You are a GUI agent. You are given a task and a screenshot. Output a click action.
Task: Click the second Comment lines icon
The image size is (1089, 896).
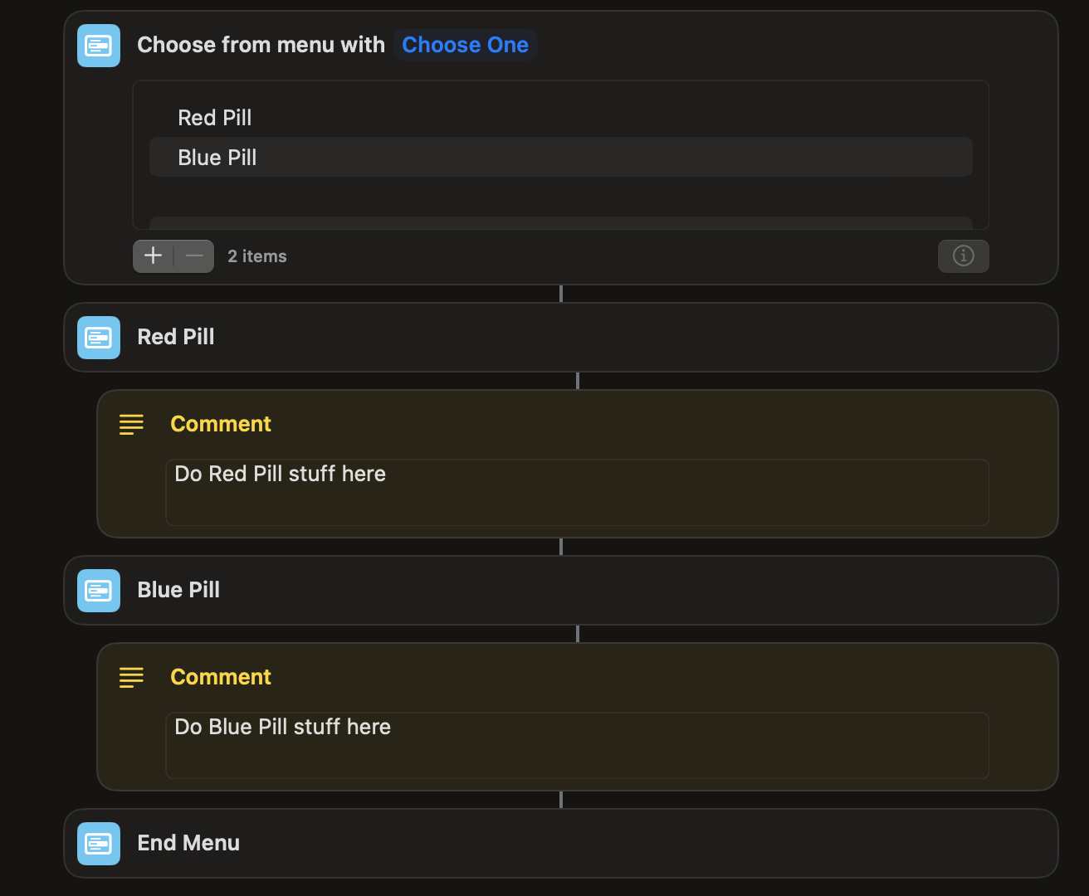[131, 678]
